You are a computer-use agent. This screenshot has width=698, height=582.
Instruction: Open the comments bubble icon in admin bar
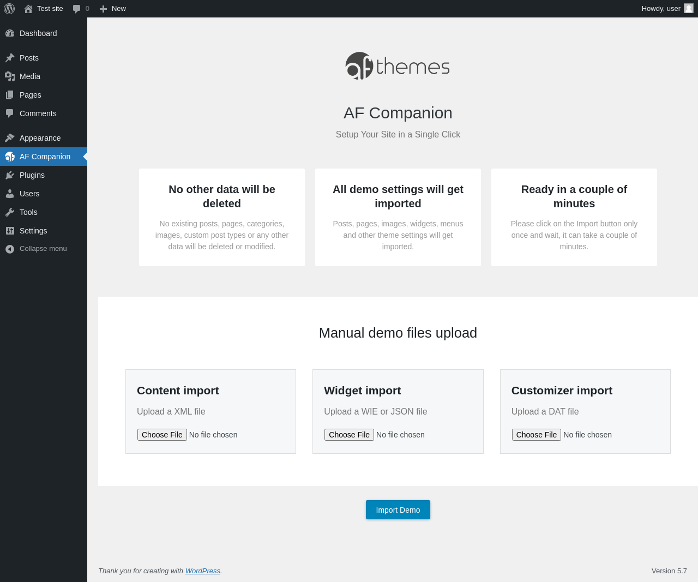pyautogui.click(x=76, y=9)
